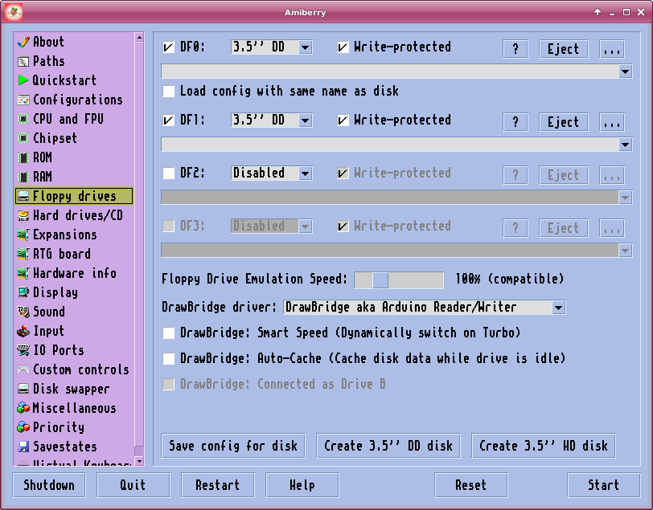Click DF0 browse (...) button

click(612, 49)
